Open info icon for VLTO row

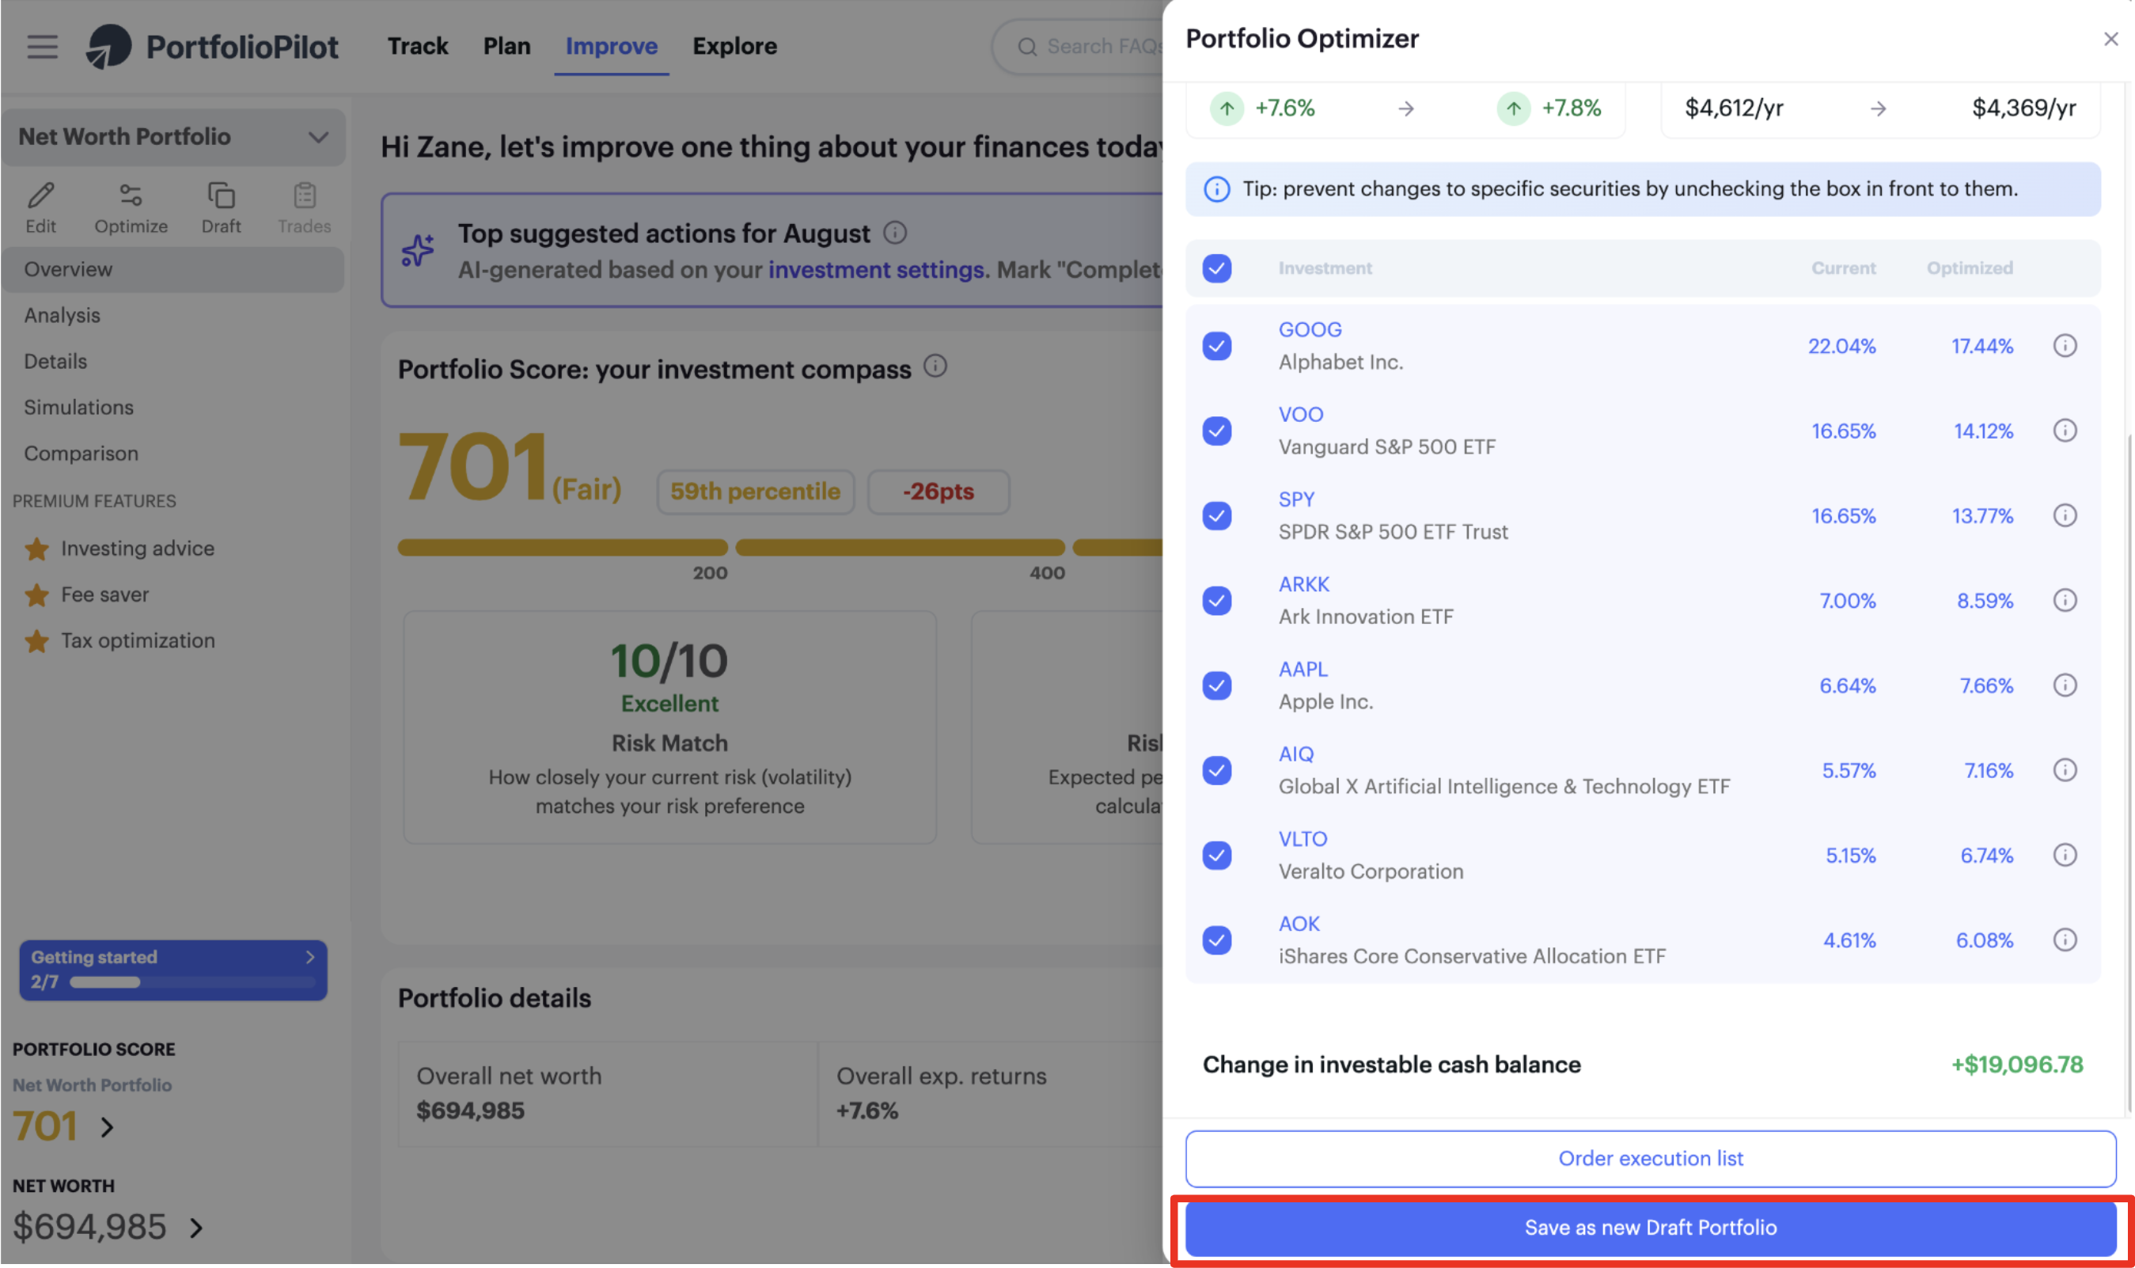point(2064,856)
